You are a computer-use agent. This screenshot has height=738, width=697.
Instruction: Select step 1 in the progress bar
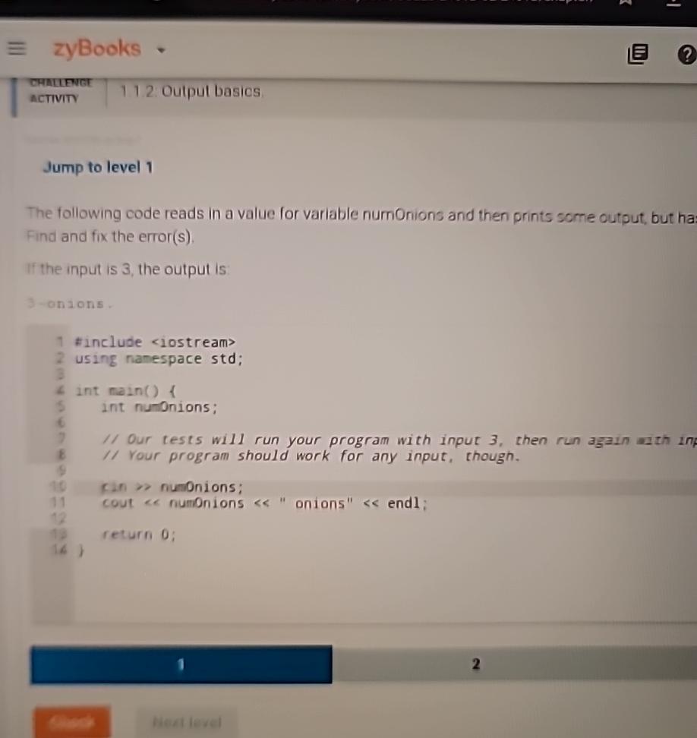click(x=180, y=664)
